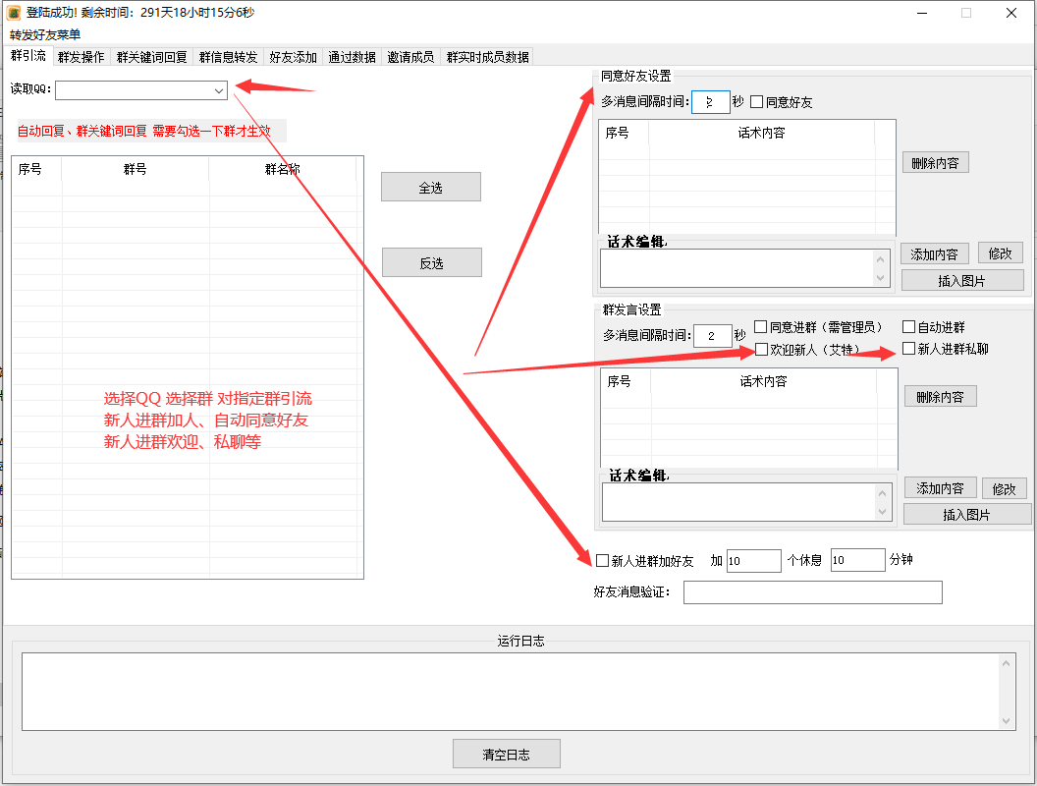Click the 好友消息验证 input field
1037x786 pixels.
pyautogui.click(x=813, y=592)
